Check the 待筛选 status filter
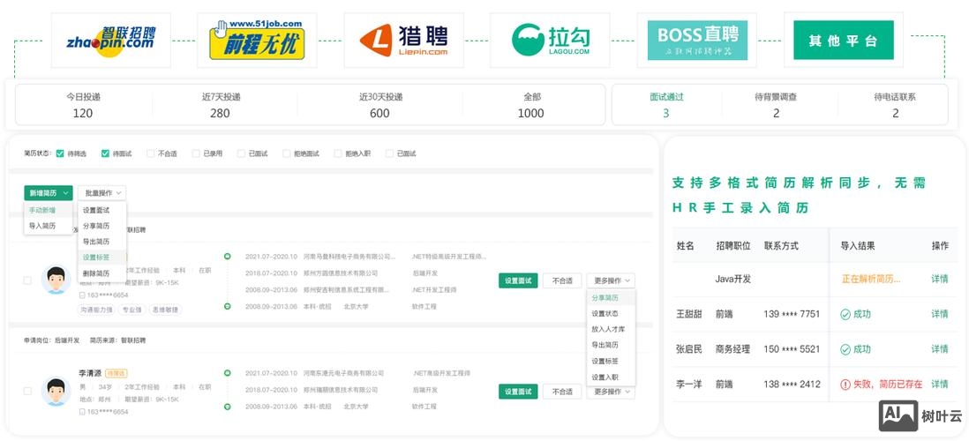 coord(60,153)
